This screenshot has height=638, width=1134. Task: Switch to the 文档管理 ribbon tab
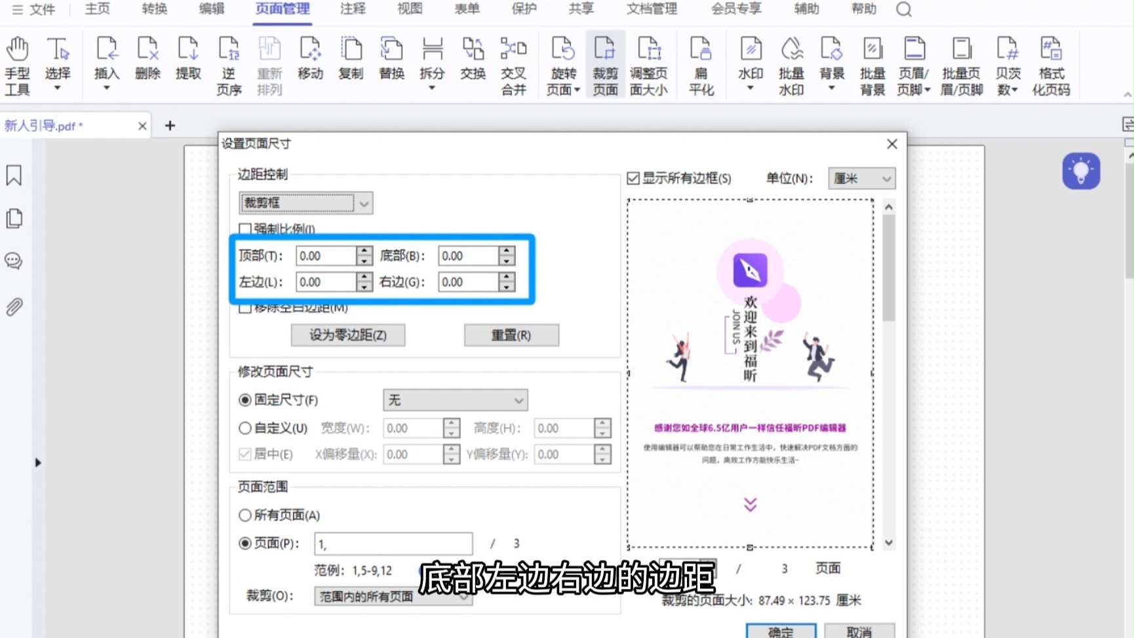pyautogui.click(x=651, y=9)
